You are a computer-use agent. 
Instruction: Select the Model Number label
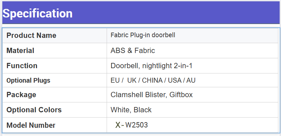(x=31, y=125)
